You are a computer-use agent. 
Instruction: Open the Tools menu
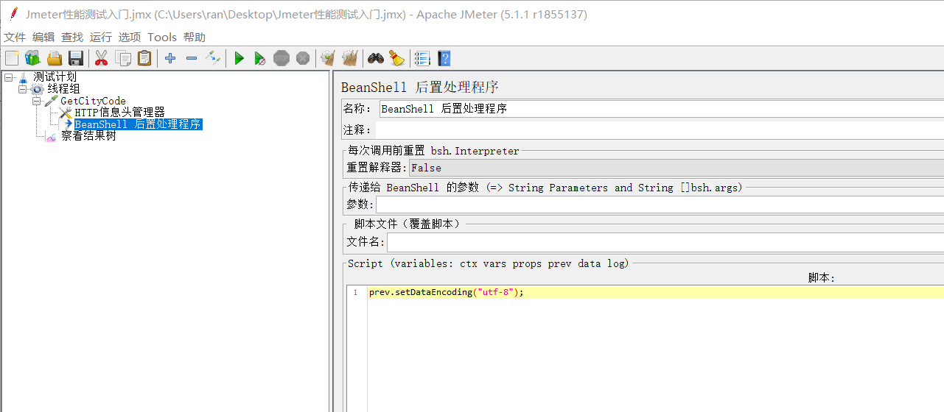(162, 37)
